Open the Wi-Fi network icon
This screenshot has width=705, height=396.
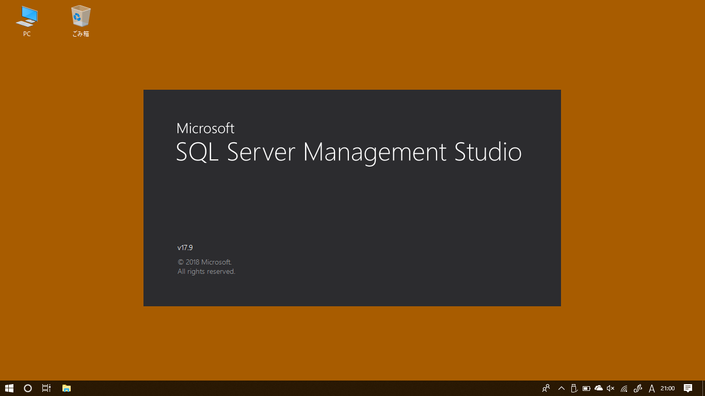pos(624,388)
